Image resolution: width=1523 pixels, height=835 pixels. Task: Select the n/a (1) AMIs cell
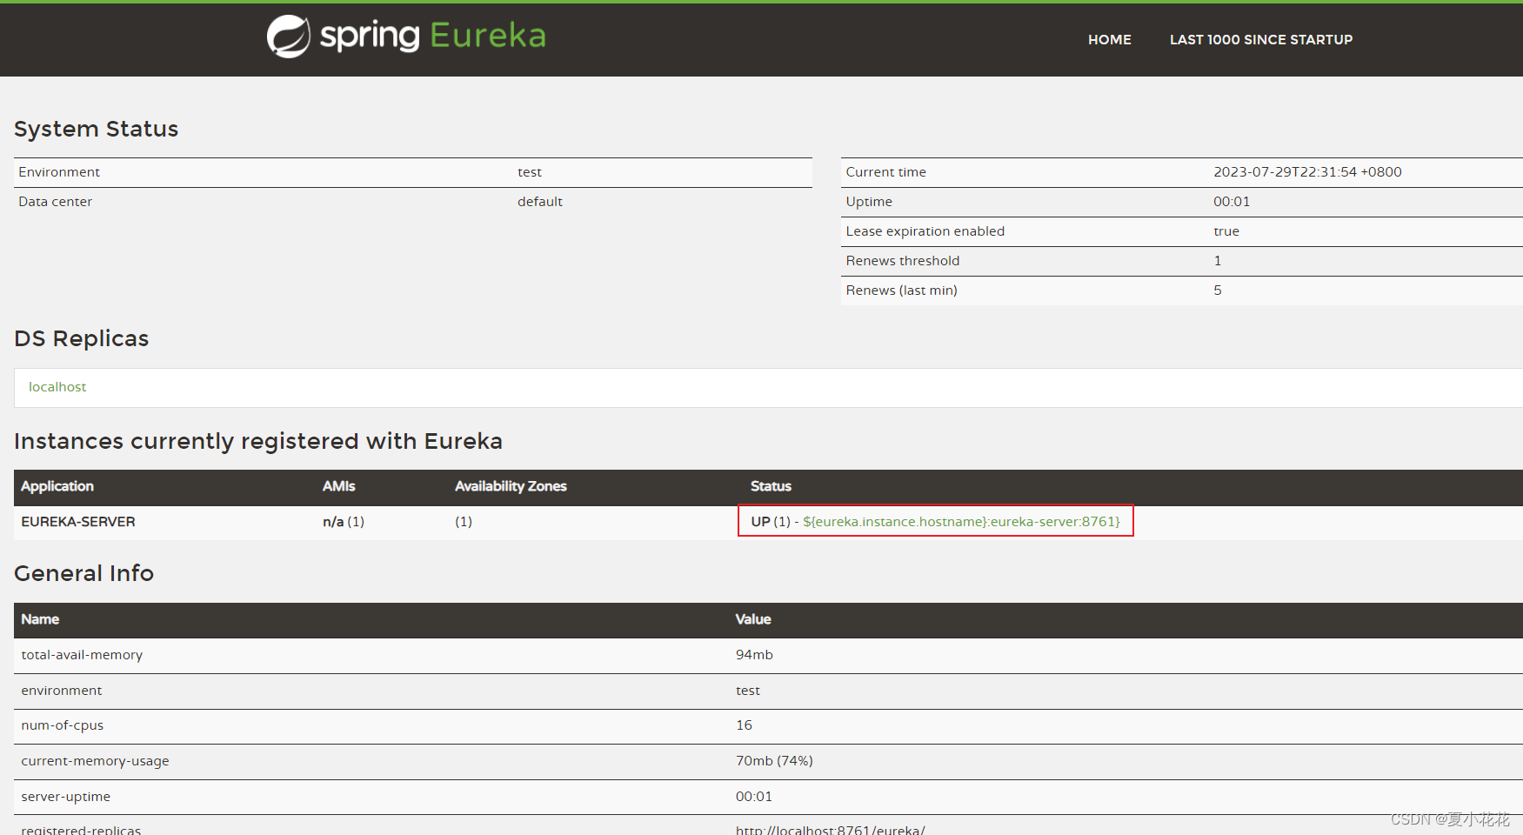click(344, 522)
